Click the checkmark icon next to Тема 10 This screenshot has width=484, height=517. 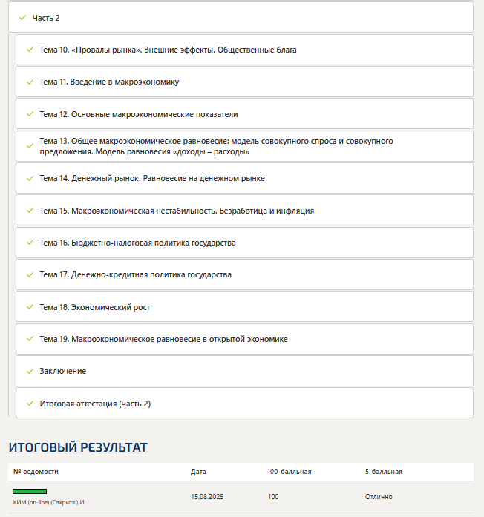(30, 50)
